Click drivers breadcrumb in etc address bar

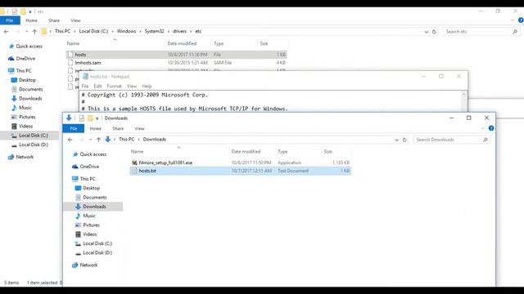point(179,31)
